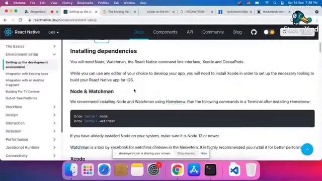Open Chrome from the dock

tap(178, 170)
